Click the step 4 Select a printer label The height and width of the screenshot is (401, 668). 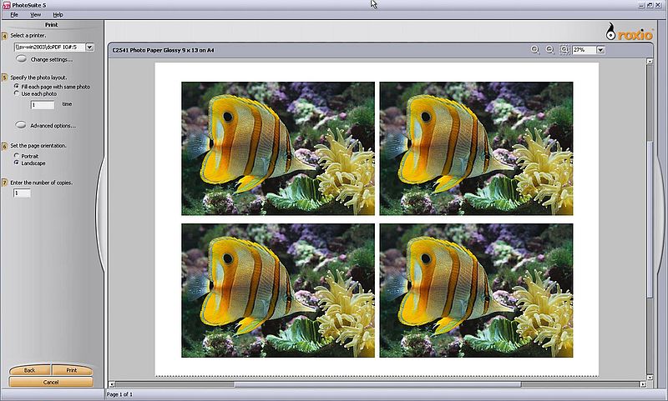(x=28, y=35)
